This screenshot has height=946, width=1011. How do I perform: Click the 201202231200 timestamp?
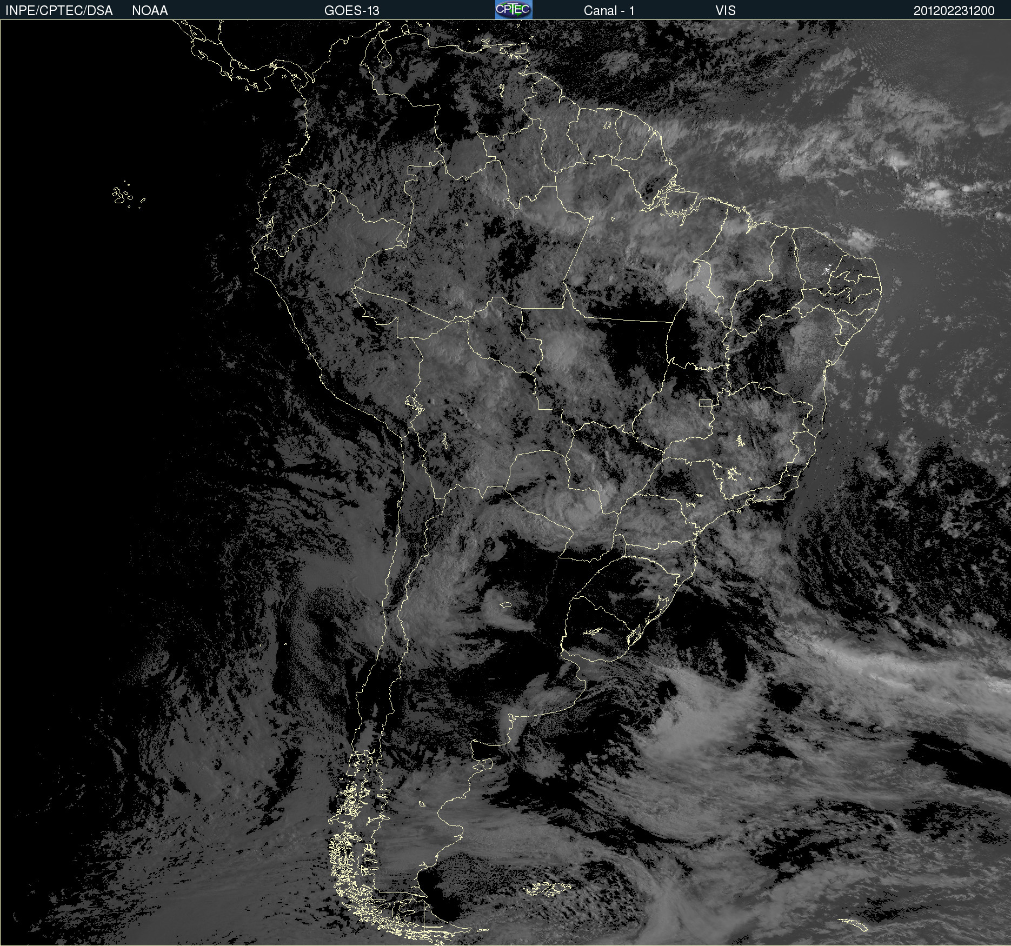pyautogui.click(x=954, y=10)
